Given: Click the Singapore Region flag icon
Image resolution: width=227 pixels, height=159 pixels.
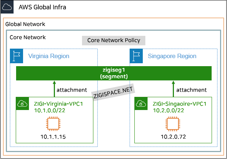Looking at the screenshot, I should [136, 56].
